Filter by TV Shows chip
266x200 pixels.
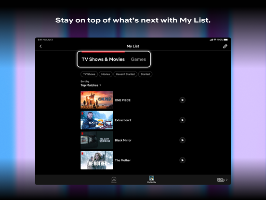pyautogui.click(x=89, y=74)
